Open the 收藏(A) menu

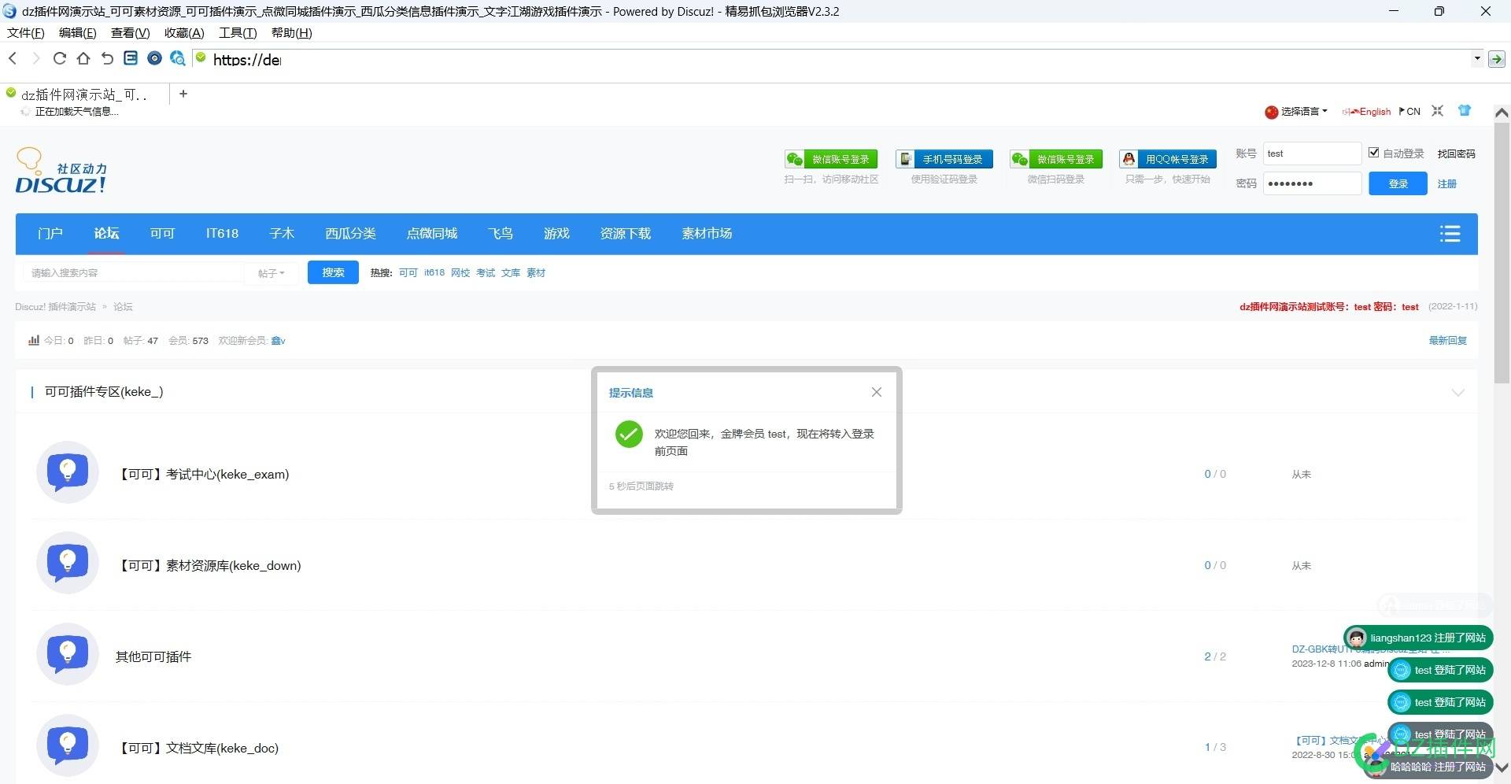coord(184,32)
